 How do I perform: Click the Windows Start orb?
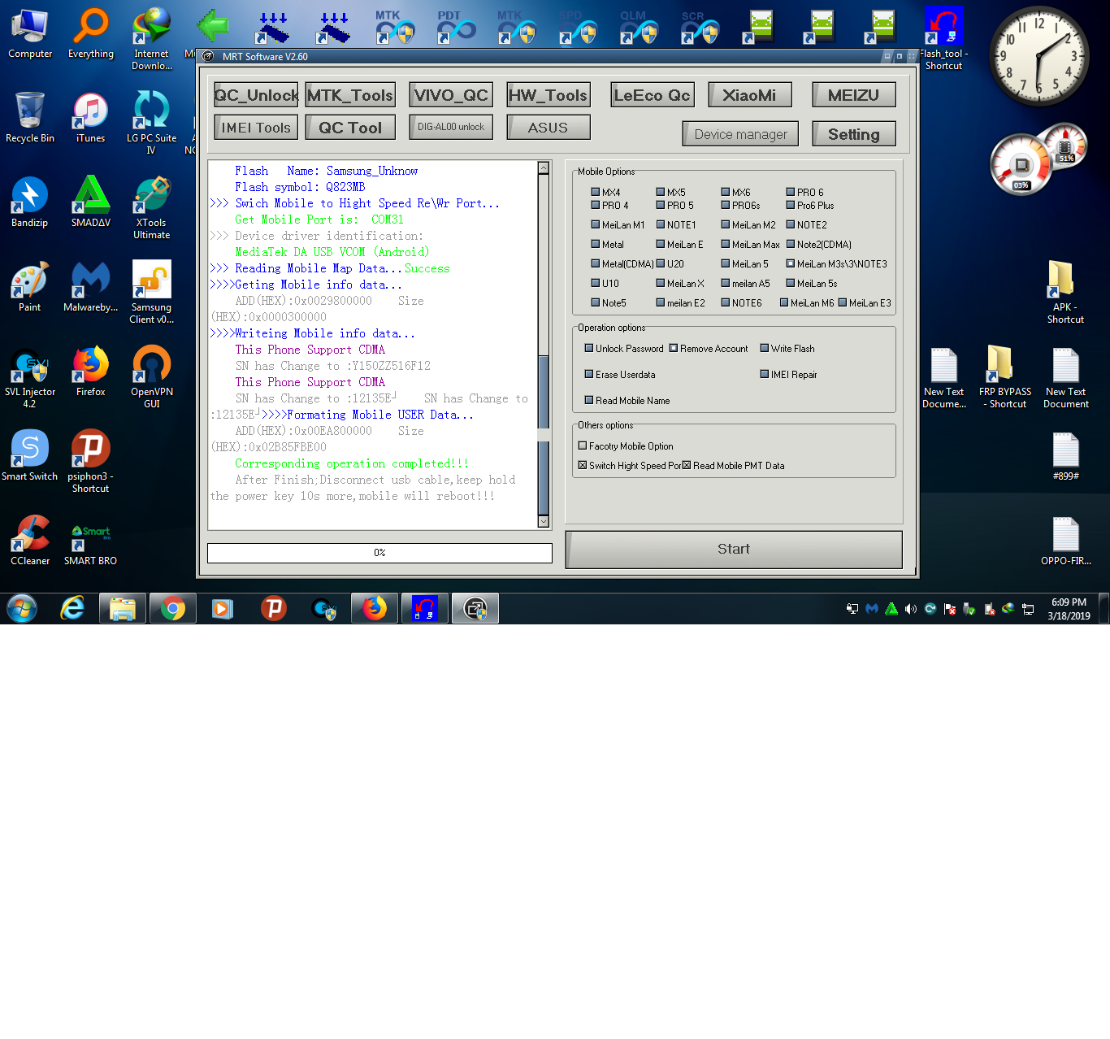coord(22,608)
